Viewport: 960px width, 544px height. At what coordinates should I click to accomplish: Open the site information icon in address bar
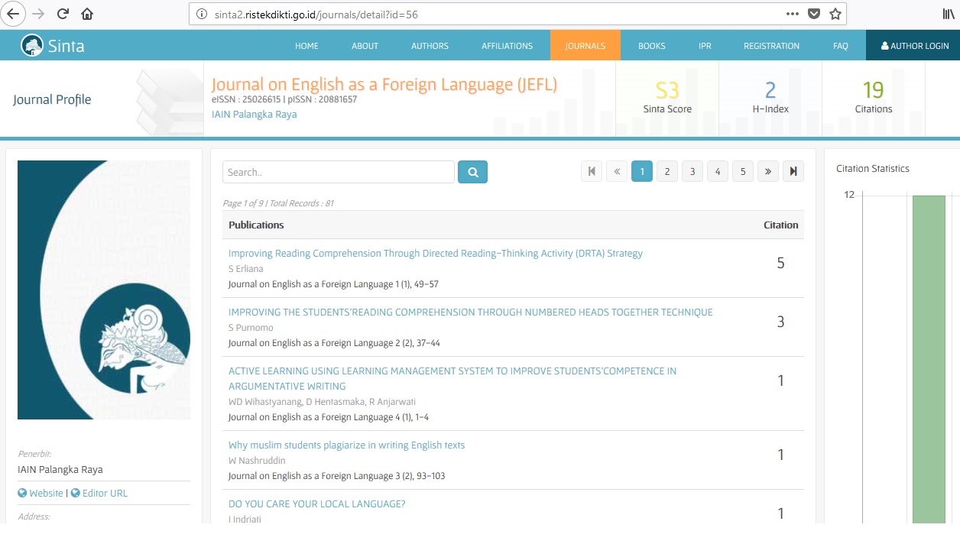[x=202, y=14]
